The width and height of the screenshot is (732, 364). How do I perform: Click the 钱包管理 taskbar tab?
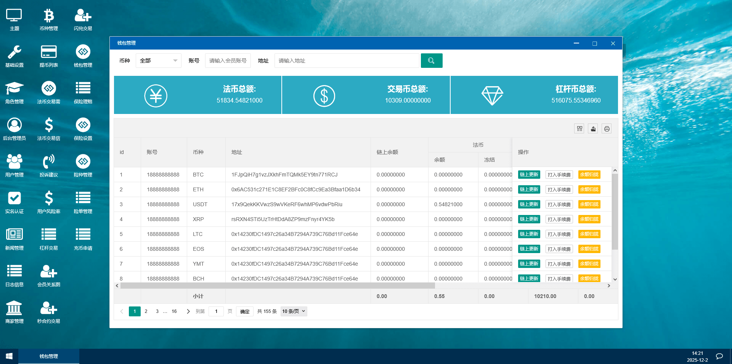click(x=49, y=356)
